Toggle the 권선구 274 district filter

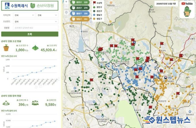click(80, 8)
